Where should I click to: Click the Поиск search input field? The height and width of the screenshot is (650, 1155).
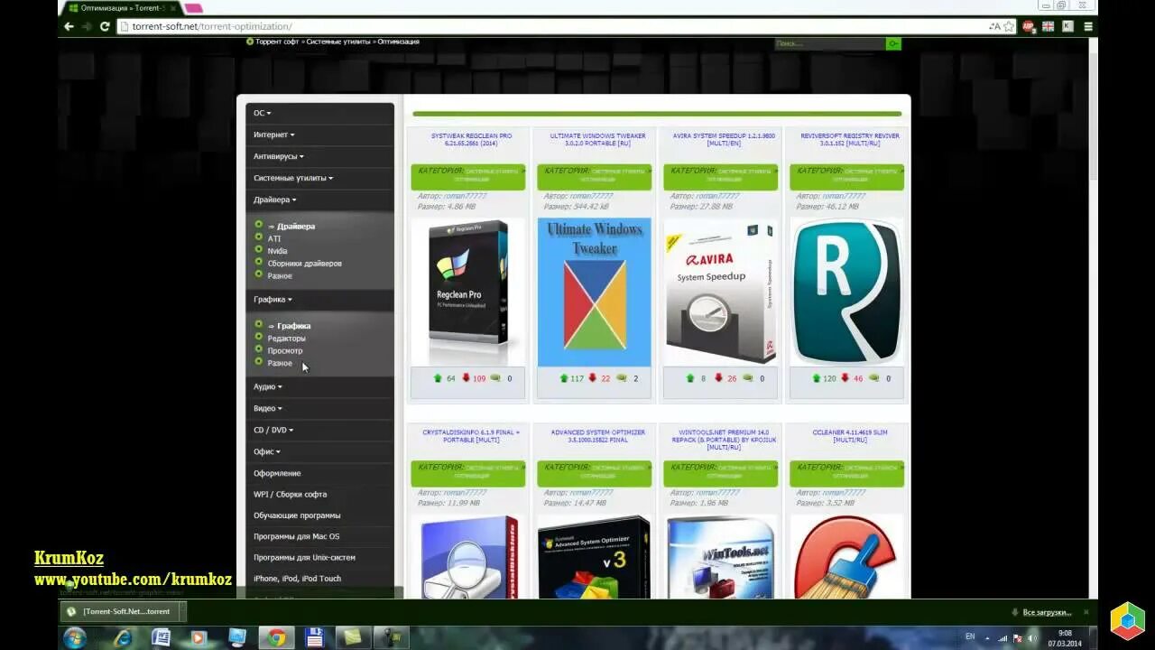pyautogui.click(x=829, y=43)
